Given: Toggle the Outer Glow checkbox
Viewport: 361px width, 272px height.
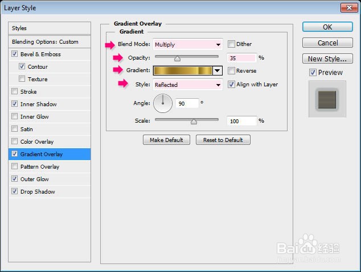Looking at the screenshot, I should pyautogui.click(x=14, y=178).
